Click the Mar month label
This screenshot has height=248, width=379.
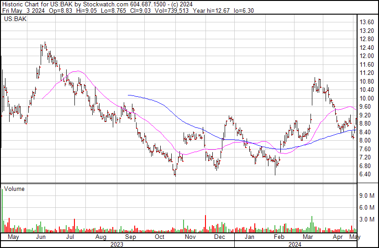pyautogui.click(x=308, y=237)
